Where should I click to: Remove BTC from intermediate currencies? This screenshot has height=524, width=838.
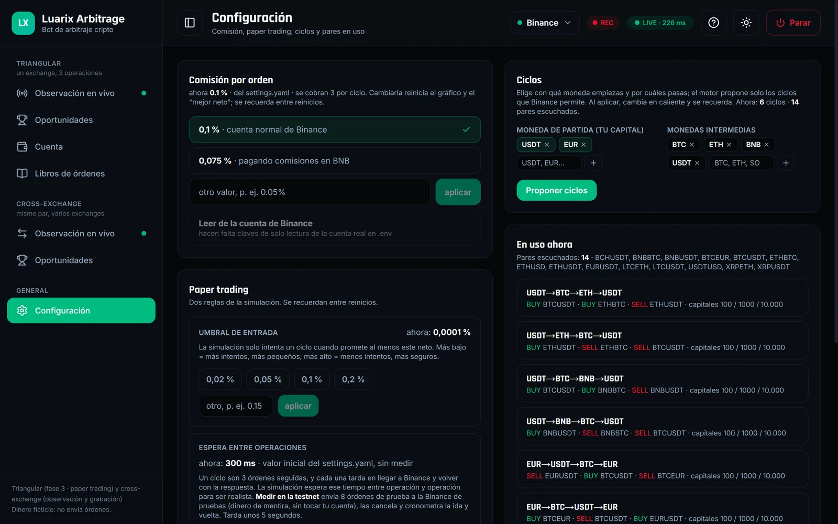click(692, 145)
